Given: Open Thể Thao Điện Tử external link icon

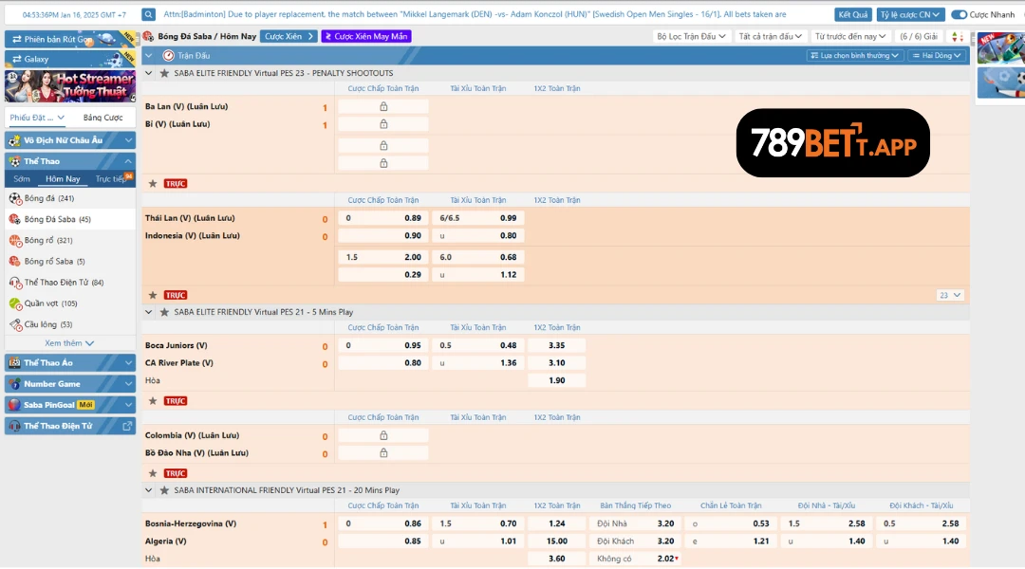Looking at the screenshot, I should click(x=127, y=426).
